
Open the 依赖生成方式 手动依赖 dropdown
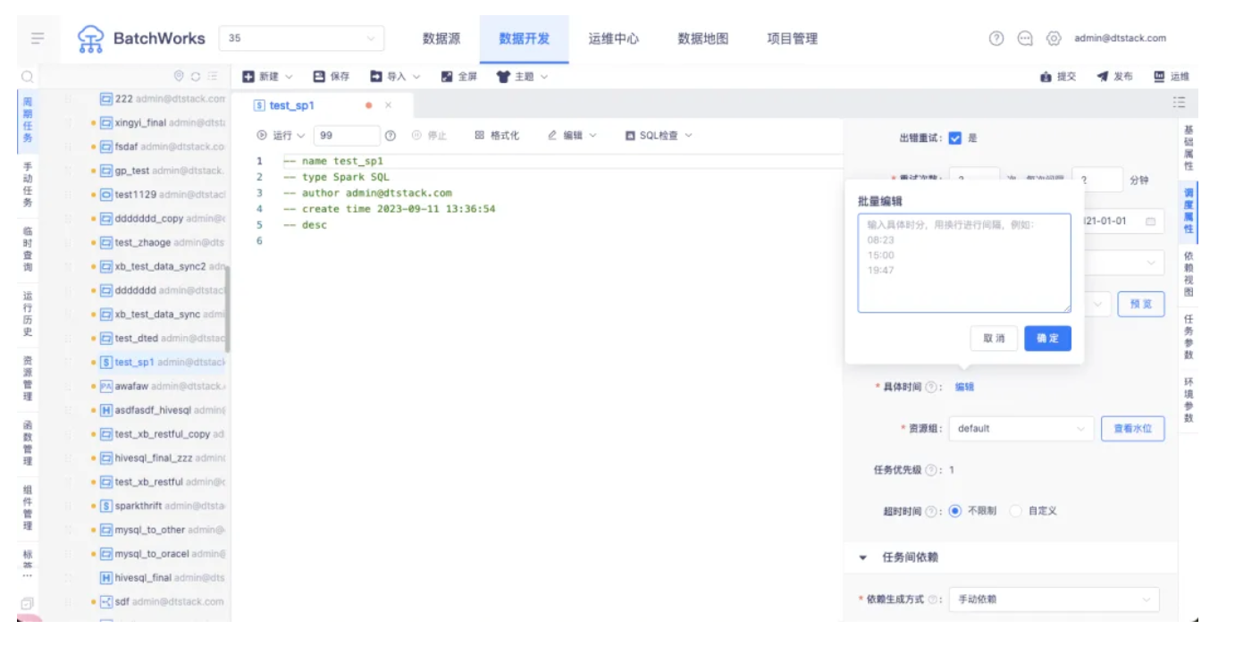click(x=1054, y=599)
